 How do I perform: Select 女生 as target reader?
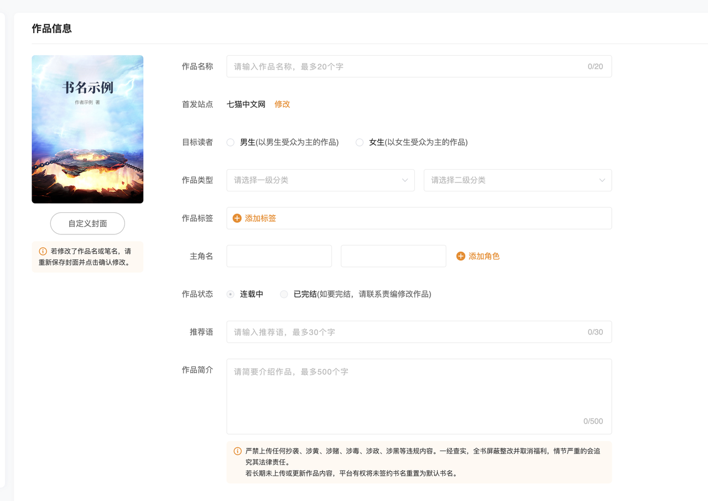pyautogui.click(x=360, y=143)
